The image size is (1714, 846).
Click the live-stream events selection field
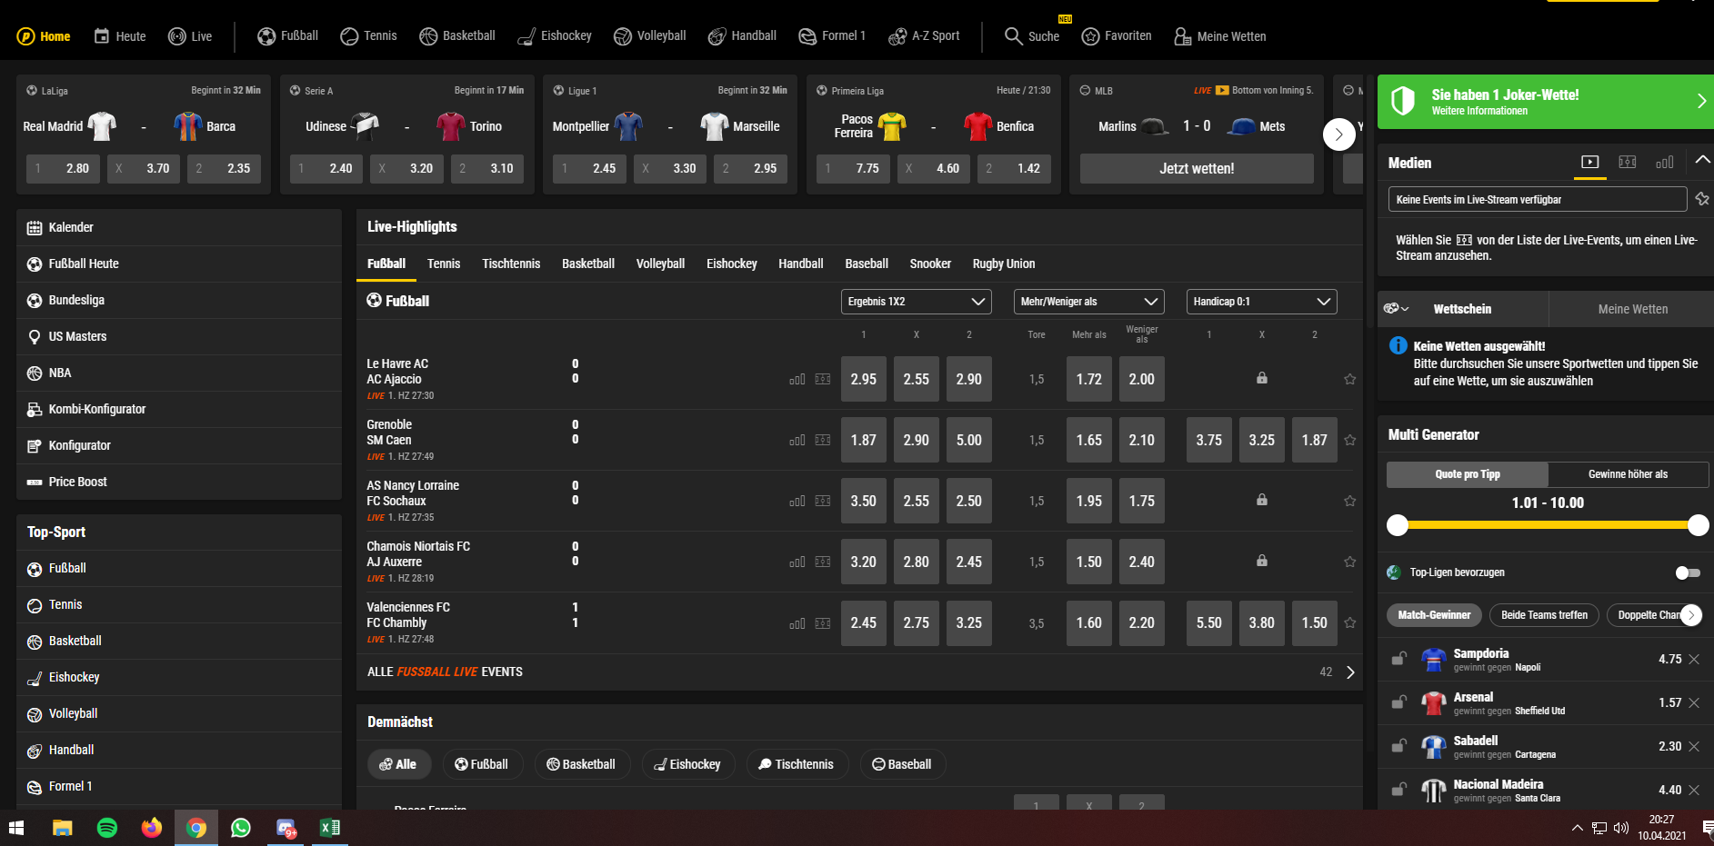pyautogui.click(x=1538, y=199)
